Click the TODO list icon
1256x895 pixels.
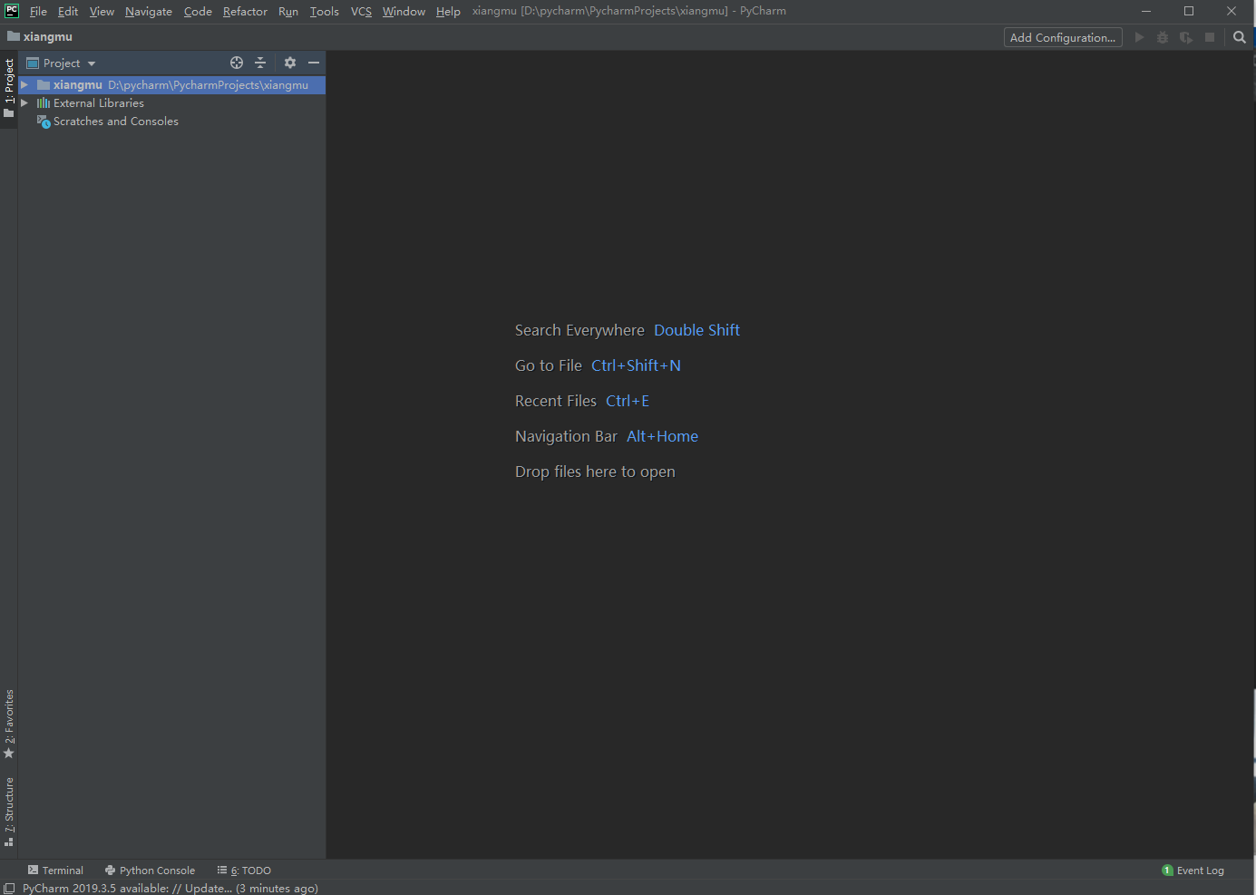[222, 871]
